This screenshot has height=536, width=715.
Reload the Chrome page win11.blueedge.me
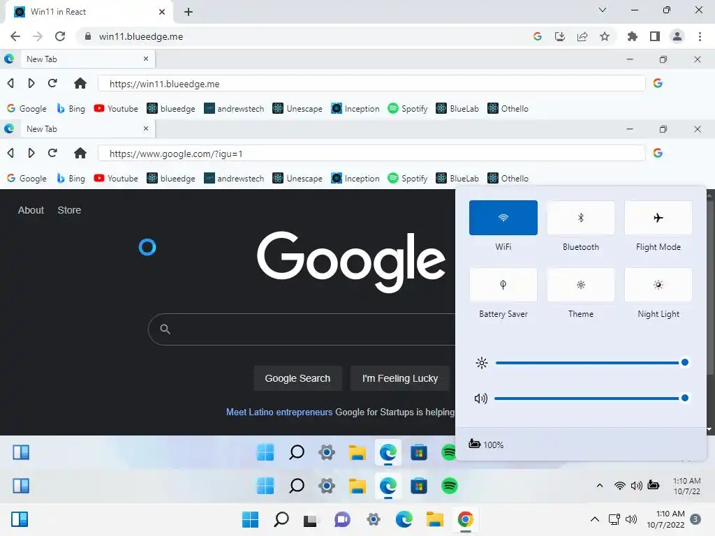(x=60, y=36)
